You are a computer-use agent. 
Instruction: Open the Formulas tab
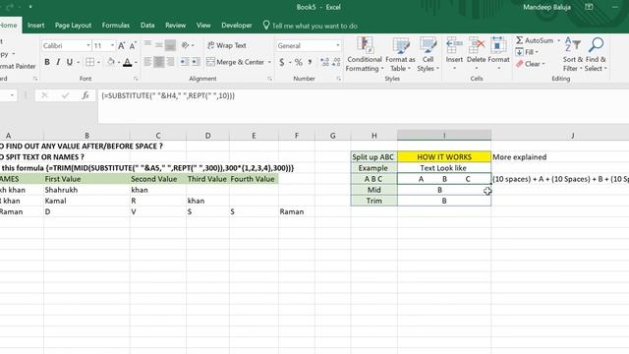(x=116, y=26)
